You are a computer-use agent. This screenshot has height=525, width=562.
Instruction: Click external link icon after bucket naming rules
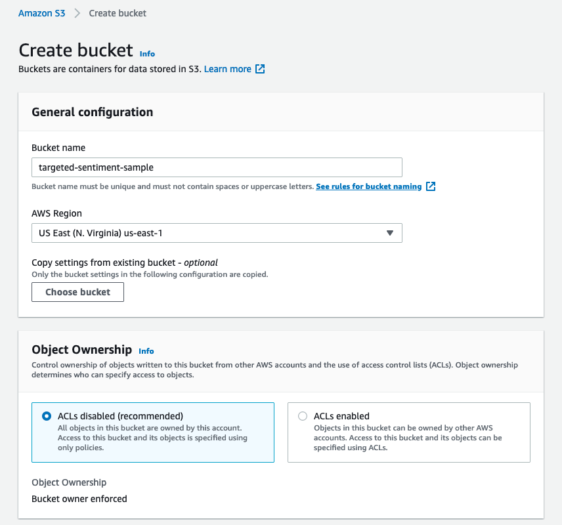click(x=431, y=186)
